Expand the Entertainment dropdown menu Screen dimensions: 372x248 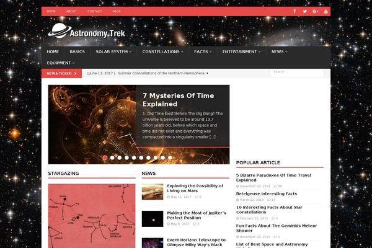(x=242, y=51)
